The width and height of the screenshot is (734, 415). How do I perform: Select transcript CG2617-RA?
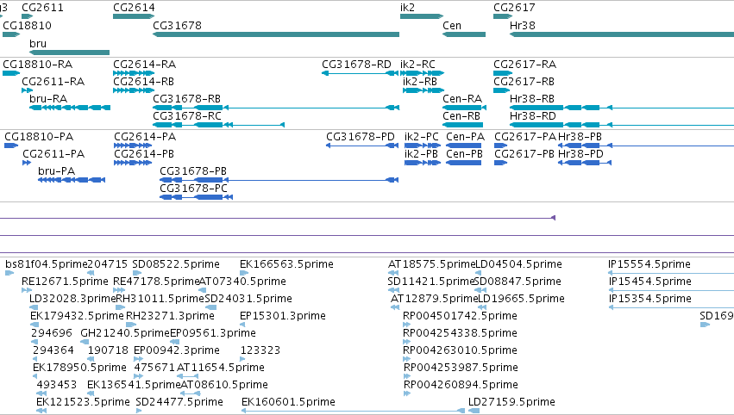tap(503, 73)
